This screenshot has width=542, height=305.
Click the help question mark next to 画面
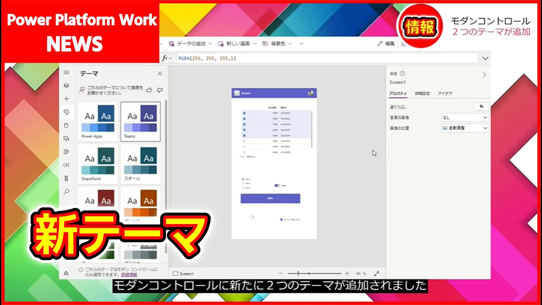click(x=402, y=73)
